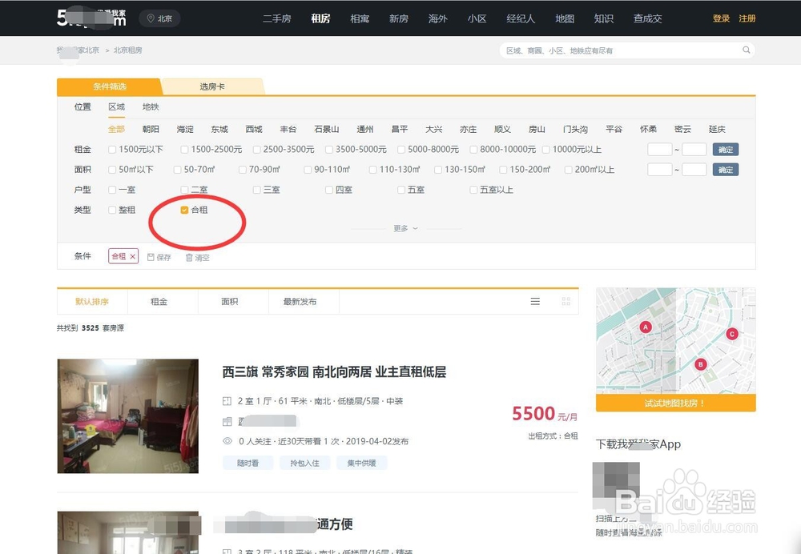Click the maximum area input field
Viewport: 801px width, 554px height.
(694, 170)
